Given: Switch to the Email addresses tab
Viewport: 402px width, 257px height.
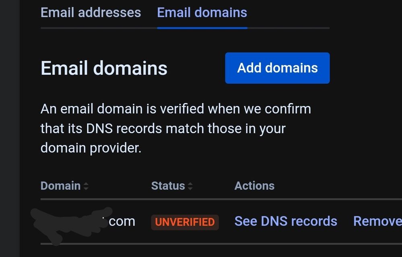Looking at the screenshot, I should pos(91,12).
